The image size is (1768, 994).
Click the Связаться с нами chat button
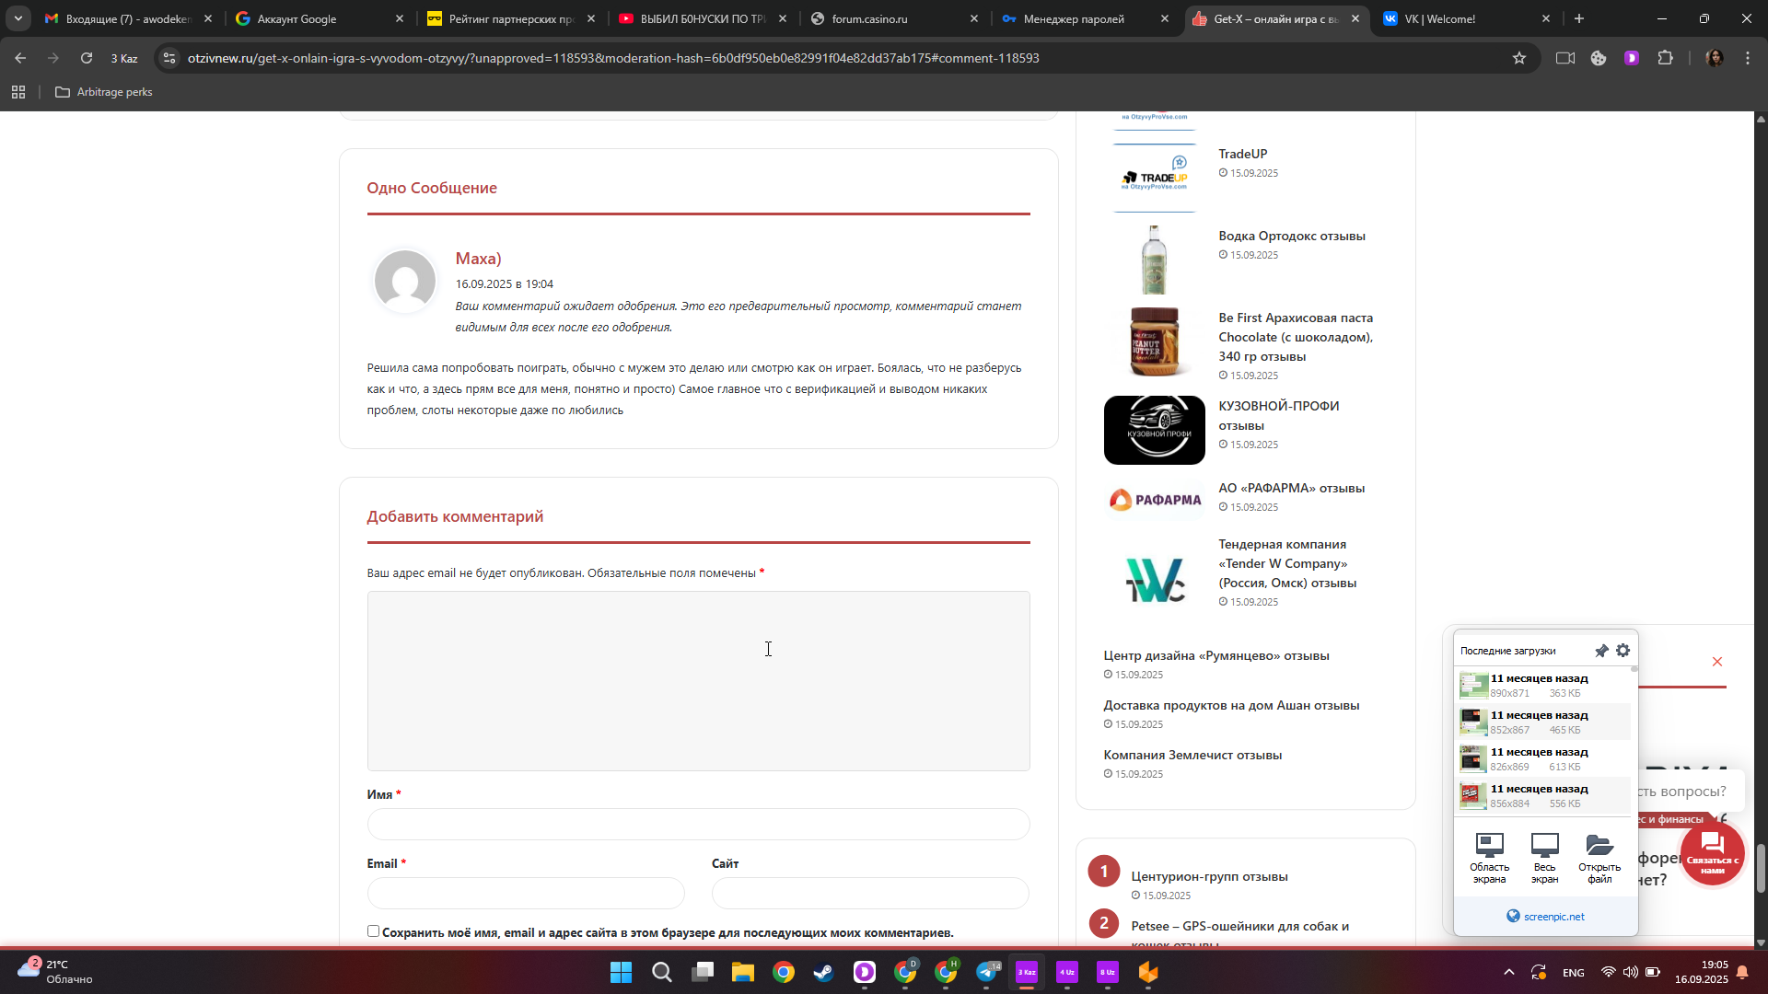tap(1713, 853)
